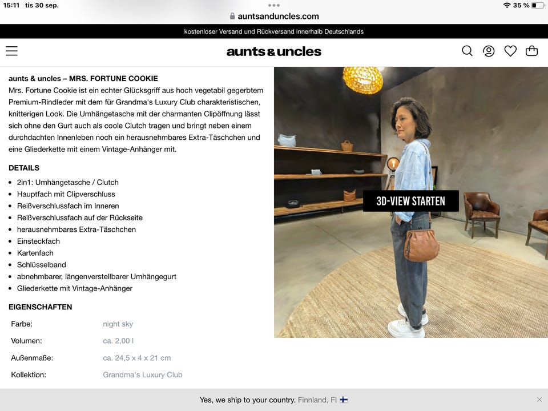Click 'herausnehmbares Extra-Täschchen' bullet

(x=76, y=229)
